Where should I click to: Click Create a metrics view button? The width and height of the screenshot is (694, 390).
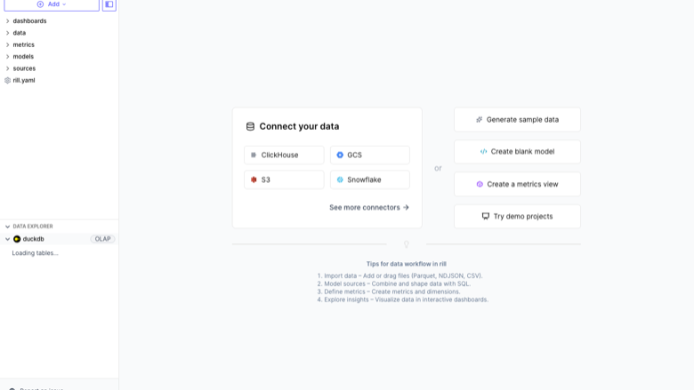(517, 184)
